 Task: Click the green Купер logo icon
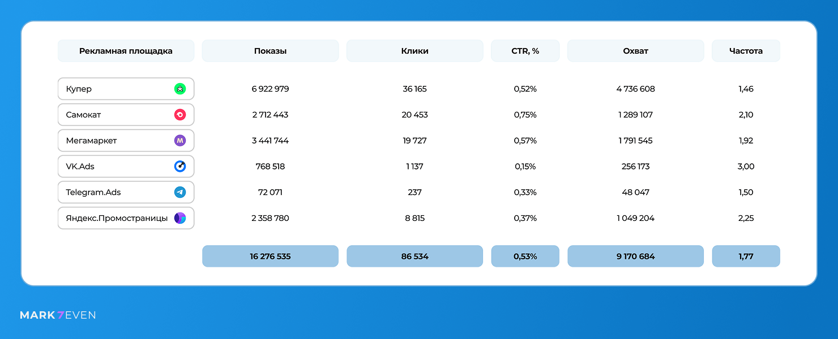[180, 89]
